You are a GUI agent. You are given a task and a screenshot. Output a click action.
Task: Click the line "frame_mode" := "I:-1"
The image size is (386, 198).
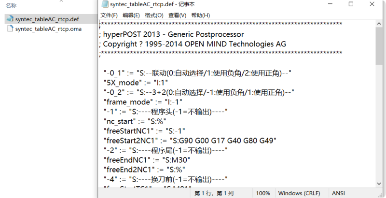(x=143, y=102)
